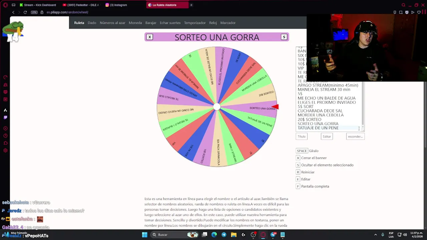
Task: Open the Opera GX taskbar icon
Action: tap(263, 235)
